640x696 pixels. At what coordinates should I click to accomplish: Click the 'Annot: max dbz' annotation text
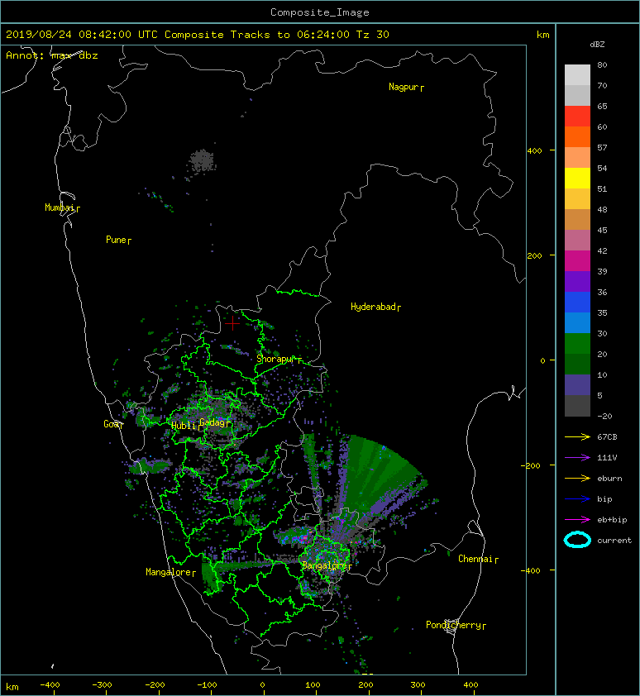point(52,55)
